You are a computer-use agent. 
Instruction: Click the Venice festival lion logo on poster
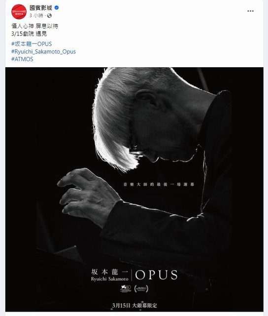[126, 288]
